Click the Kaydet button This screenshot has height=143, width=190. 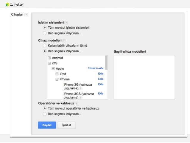tap(47, 125)
